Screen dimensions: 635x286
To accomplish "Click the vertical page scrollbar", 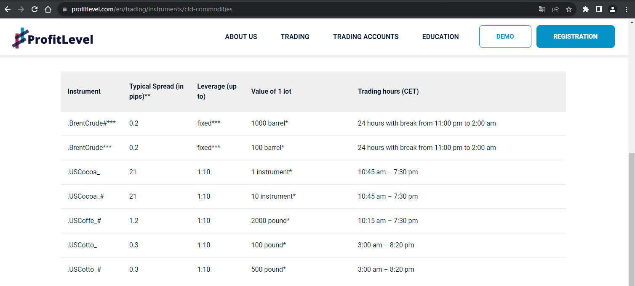I will tap(632, 218).
